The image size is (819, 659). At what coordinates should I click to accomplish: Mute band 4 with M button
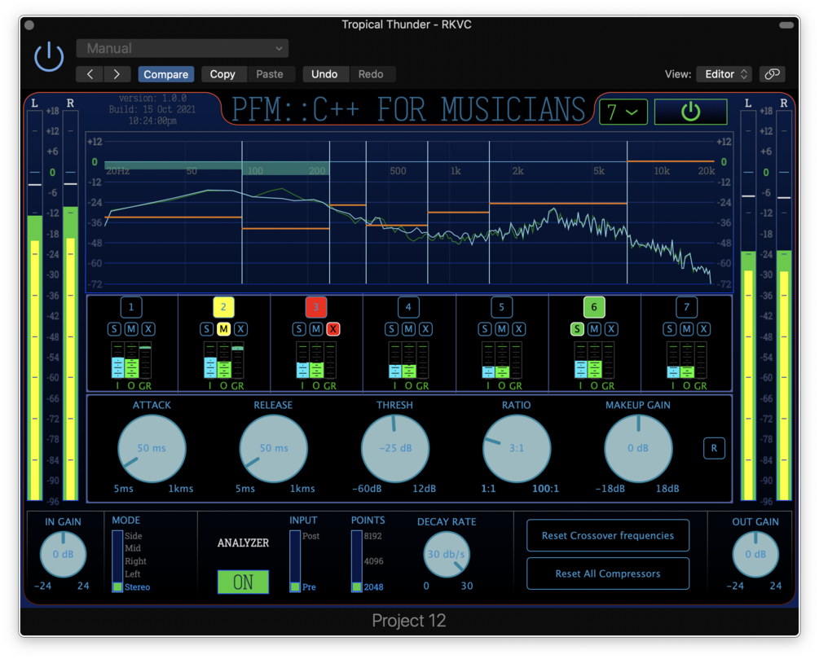pyautogui.click(x=408, y=329)
